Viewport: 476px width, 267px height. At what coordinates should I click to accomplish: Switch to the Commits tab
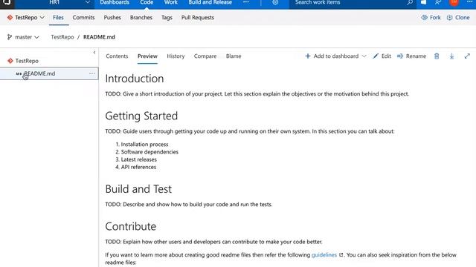tap(83, 18)
